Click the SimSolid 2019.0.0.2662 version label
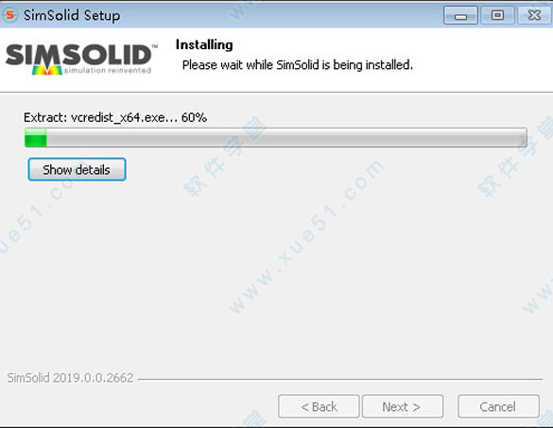The image size is (553, 428). [x=70, y=378]
